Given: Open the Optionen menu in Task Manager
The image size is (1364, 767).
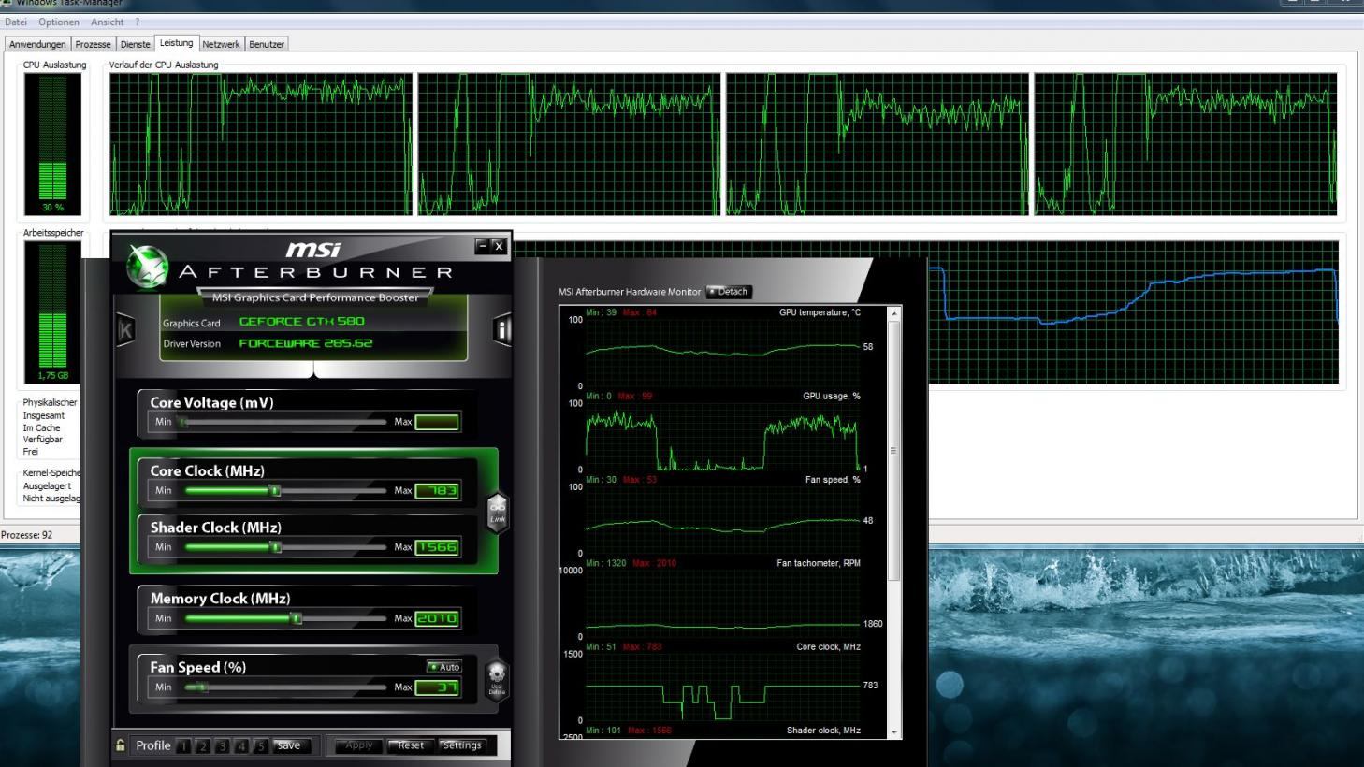Looking at the screenshot, I should point(59,22).
